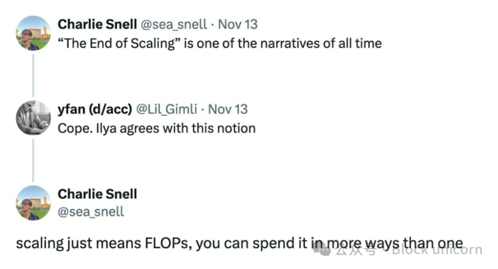Click yfan's black-and-white avatar
This screenshot has width=498, height=269.
coord(33,117)
